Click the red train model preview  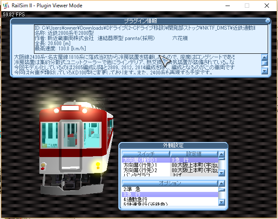click(76, 147)
